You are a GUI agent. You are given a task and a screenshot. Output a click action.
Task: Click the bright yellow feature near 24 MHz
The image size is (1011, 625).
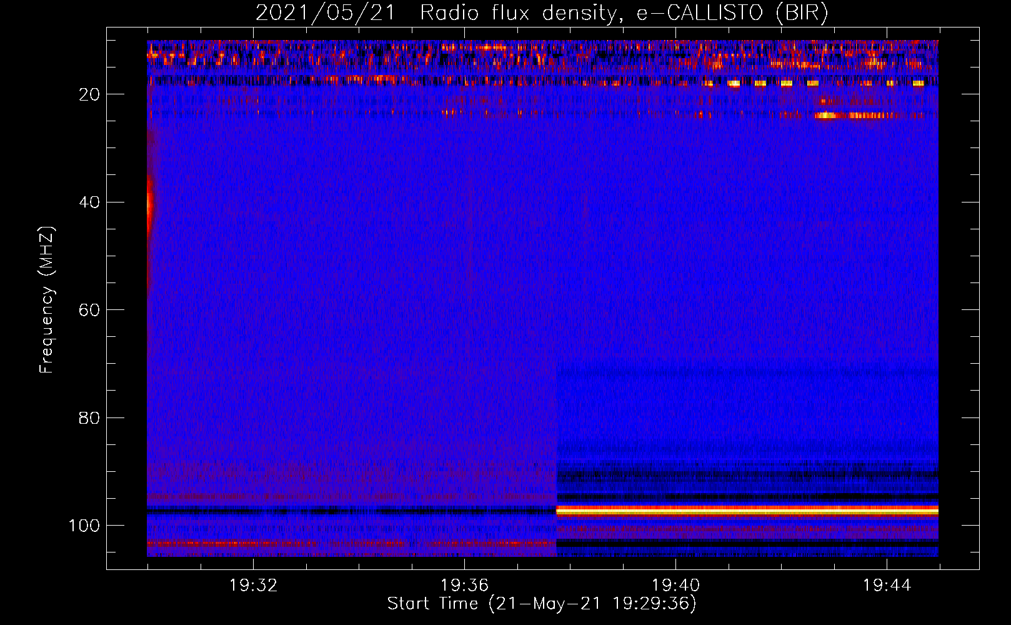click(x=826, y=116)
